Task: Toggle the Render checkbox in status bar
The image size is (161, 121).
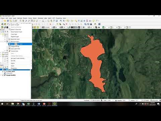Action: [x=144, y=100]
